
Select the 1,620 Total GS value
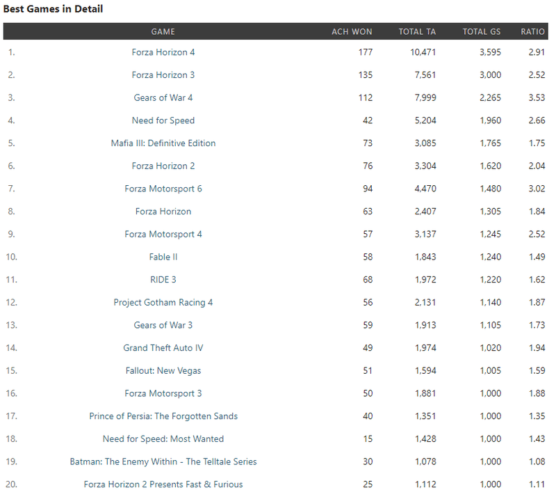pyautogui.click(x=491, y=166)
